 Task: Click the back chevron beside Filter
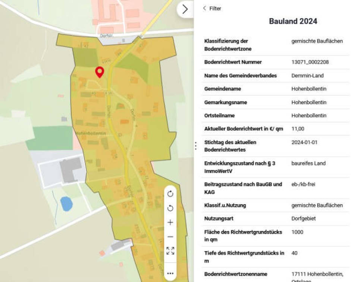click(x=204, y=8)
